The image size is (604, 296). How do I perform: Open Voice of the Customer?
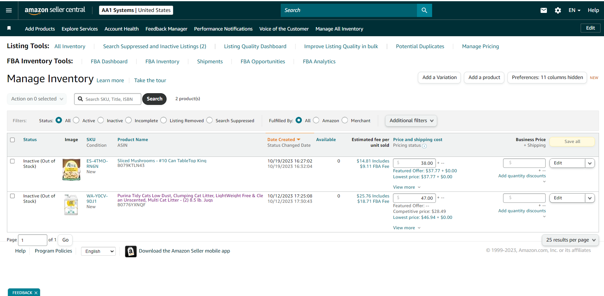tap(284, 29)
